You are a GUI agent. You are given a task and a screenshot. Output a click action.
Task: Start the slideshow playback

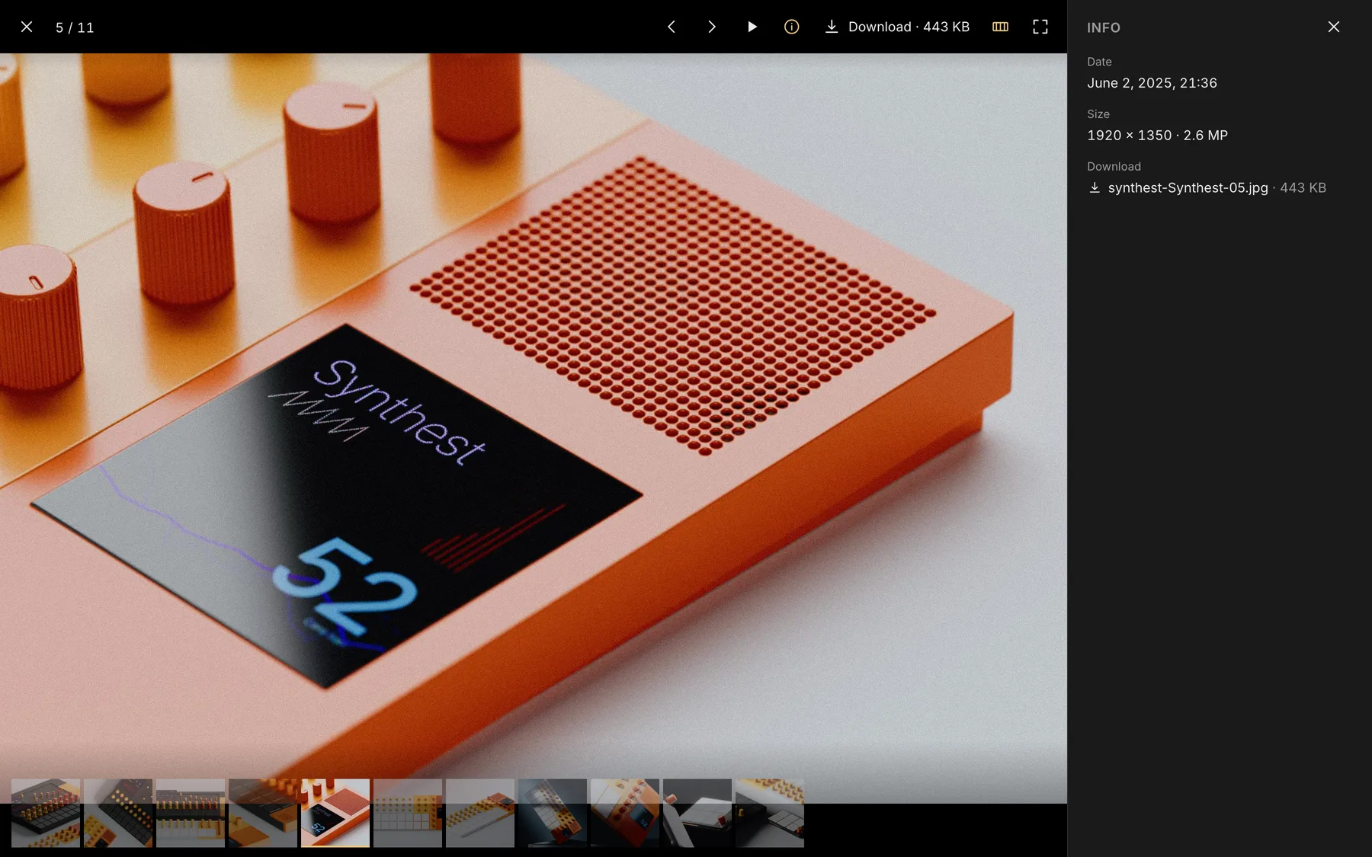click(752, 27)
